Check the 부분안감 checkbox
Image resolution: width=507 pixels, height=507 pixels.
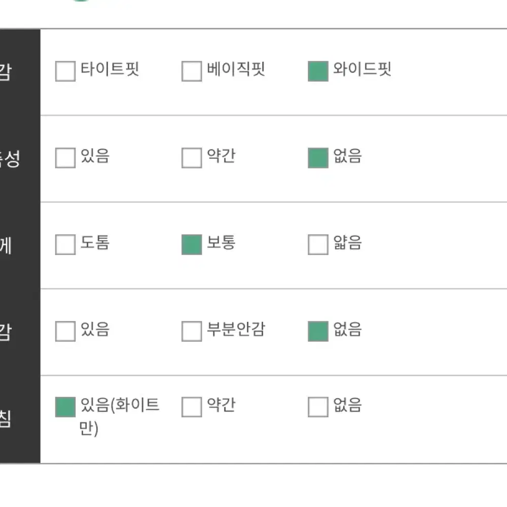pos(192,331)
